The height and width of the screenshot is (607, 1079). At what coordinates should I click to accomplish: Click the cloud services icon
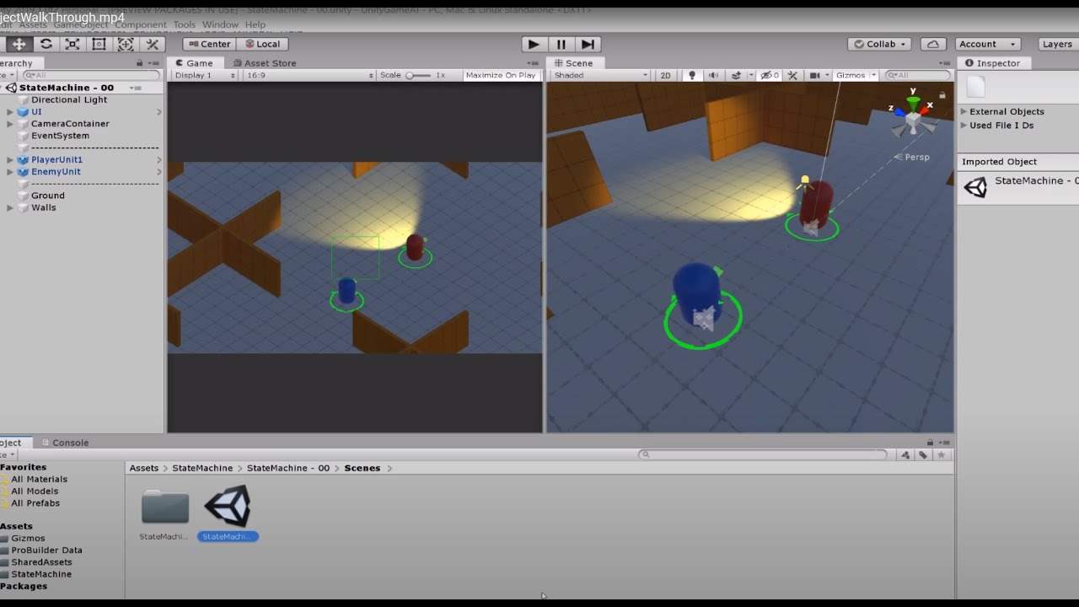[x=932, y=44]
